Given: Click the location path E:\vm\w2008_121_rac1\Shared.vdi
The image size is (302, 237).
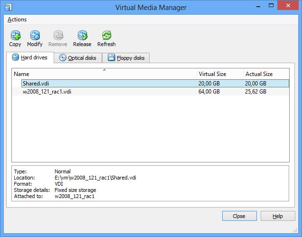Looking at the screenshot, I should [95, 178].
